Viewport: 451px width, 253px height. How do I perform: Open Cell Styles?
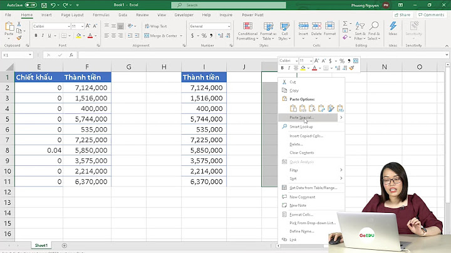[x=284, y=31]
